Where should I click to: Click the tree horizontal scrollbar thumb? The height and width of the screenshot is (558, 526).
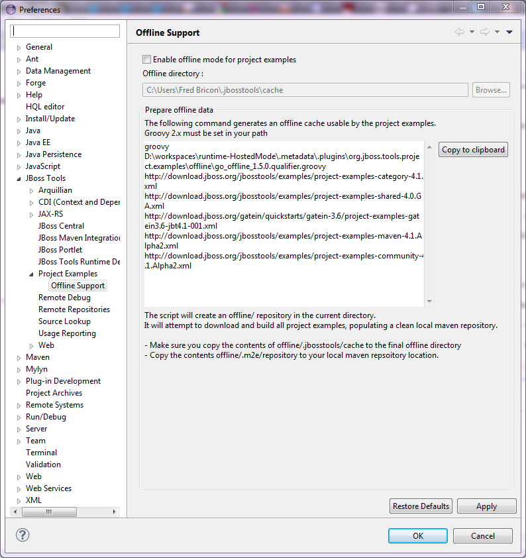[x=48, y=512]
